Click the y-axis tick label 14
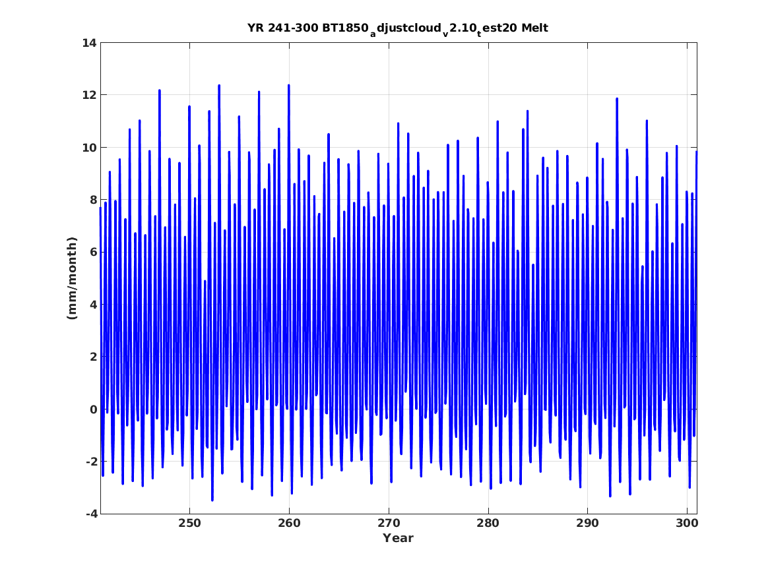 click(x=89, y=43)
